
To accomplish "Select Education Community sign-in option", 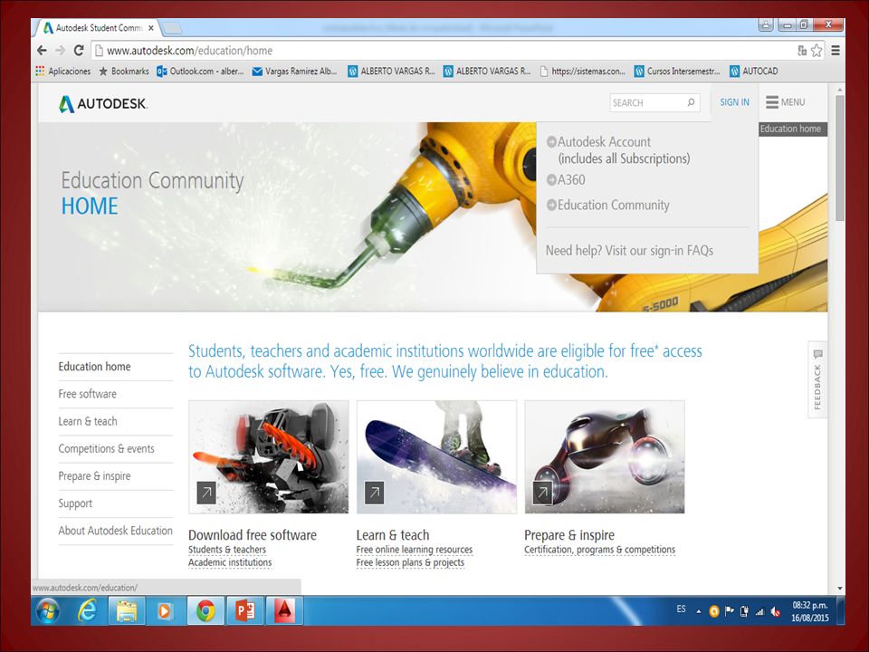I will pyautogui.click(x=608, y=206).
